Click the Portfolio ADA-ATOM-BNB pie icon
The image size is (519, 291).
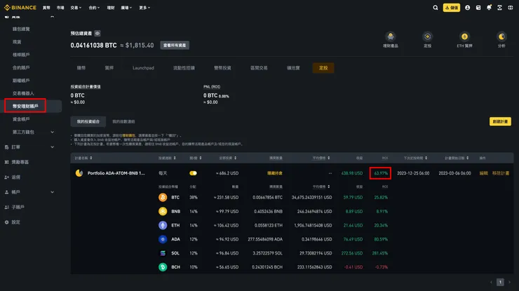79,172
